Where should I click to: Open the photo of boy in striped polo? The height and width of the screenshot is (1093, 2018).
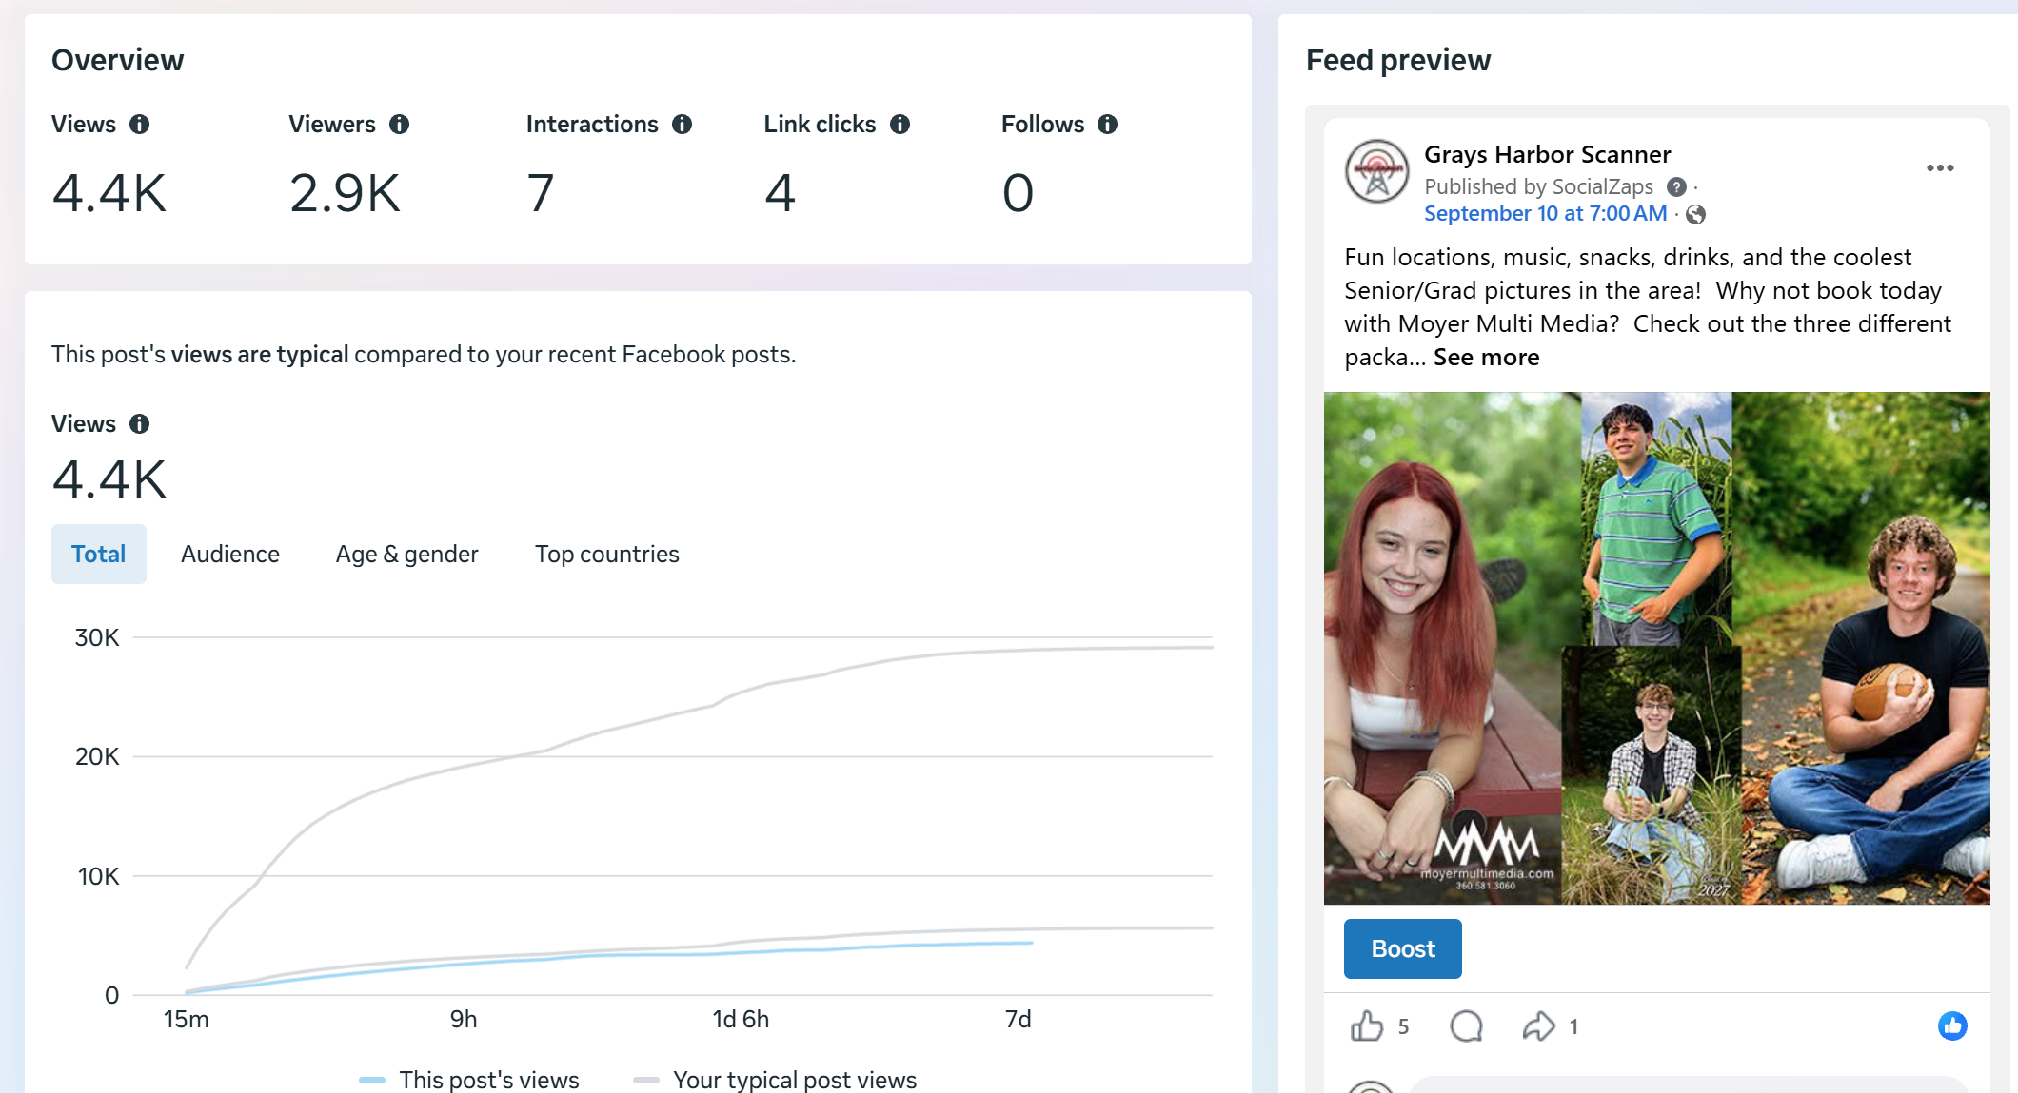pyautogui.click(x=1656, y=518)
